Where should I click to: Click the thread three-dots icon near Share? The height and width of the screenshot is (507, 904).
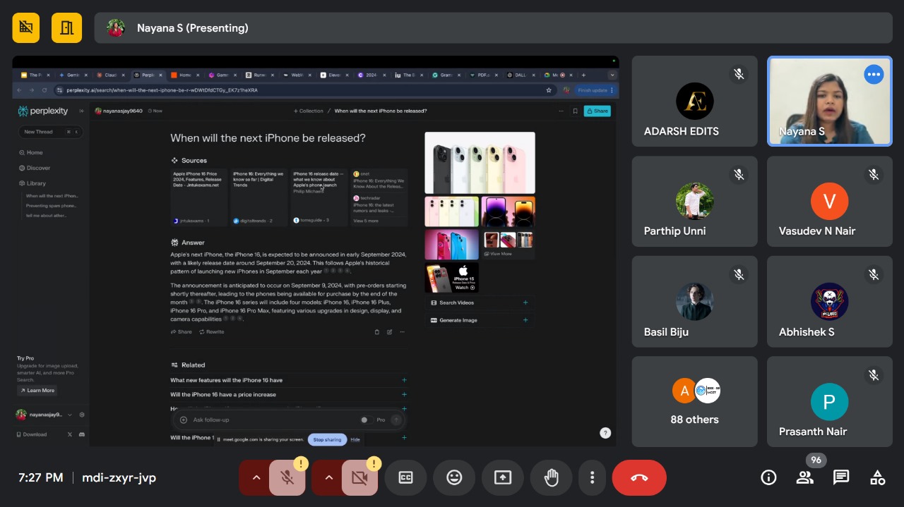[561, 111]
